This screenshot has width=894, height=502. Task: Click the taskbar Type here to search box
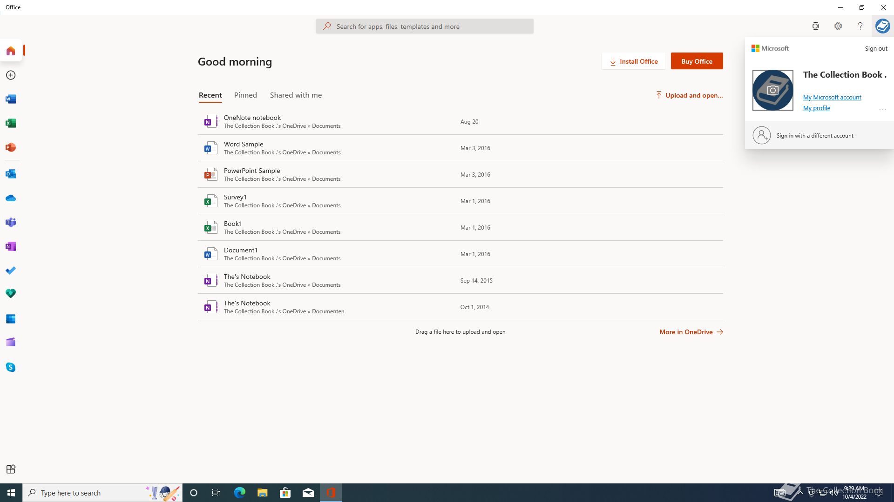click(x=102, y=493)
